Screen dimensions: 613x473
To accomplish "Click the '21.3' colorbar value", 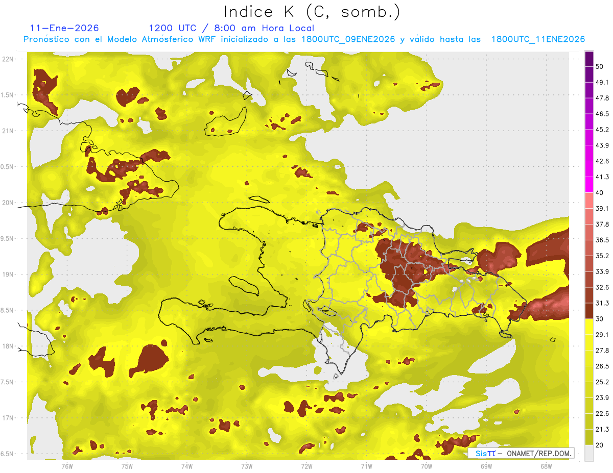I will point(603,429).
